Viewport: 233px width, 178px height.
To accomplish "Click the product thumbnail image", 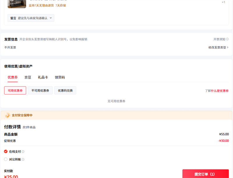I will point(17,4).
